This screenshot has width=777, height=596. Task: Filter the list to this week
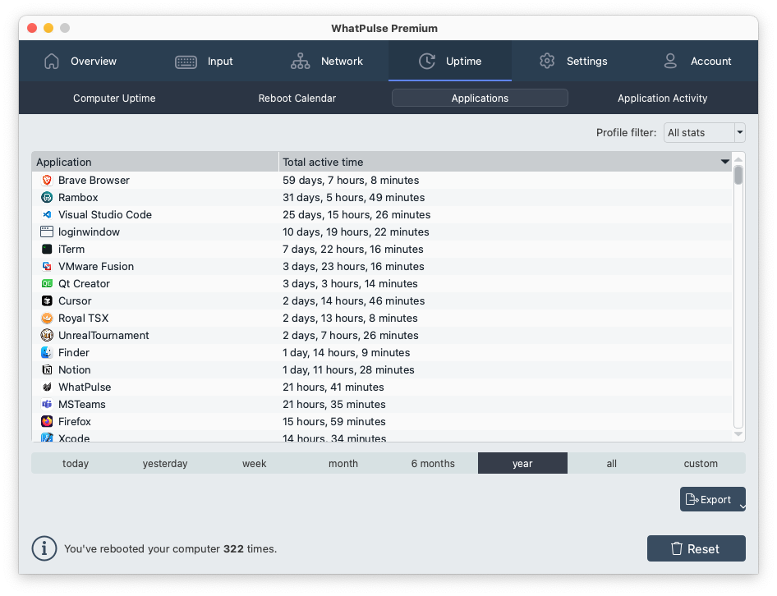(255, 463)
